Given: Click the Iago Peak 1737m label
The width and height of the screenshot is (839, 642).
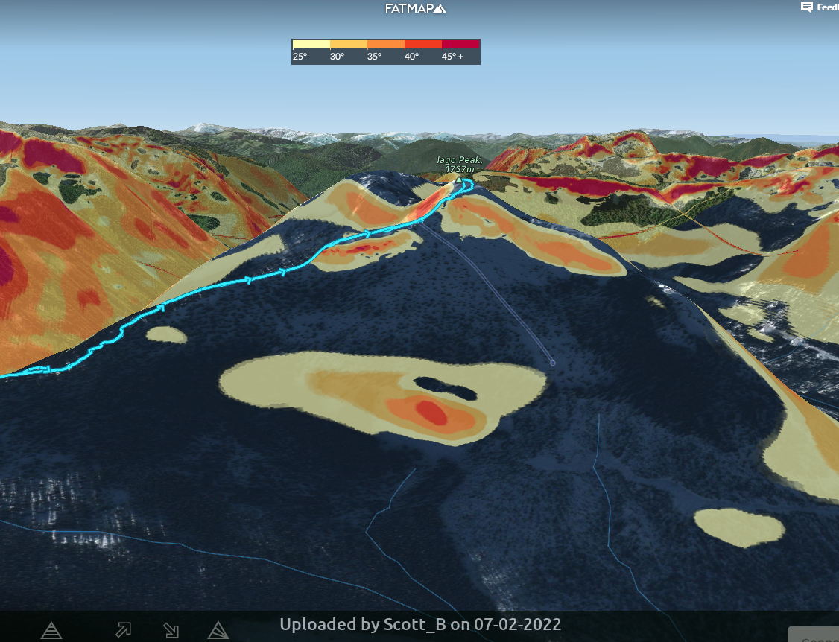Looking at the screenshot, I should [460, 165].
